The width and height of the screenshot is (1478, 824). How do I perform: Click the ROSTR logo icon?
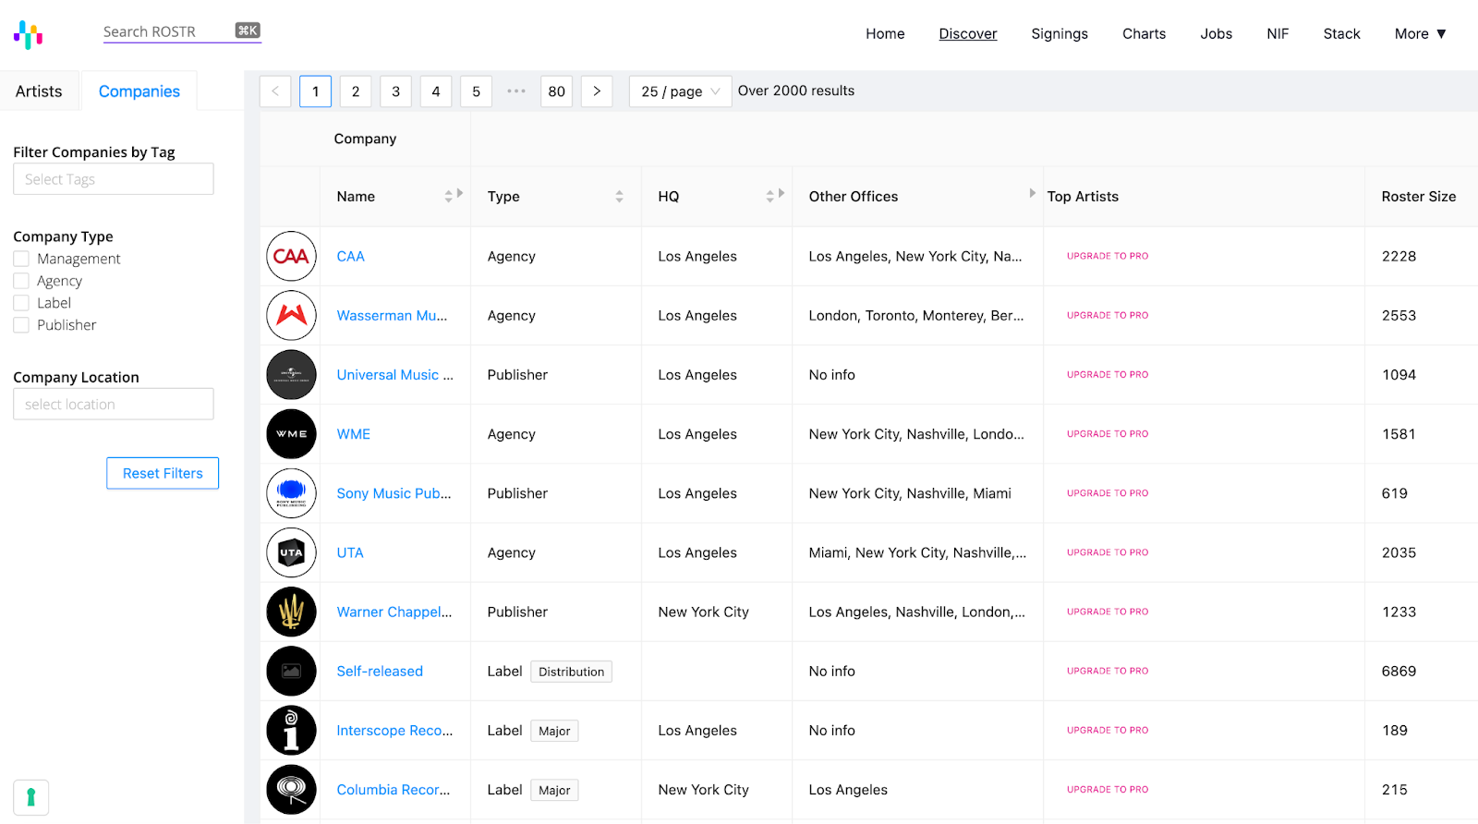pos(29,35)
